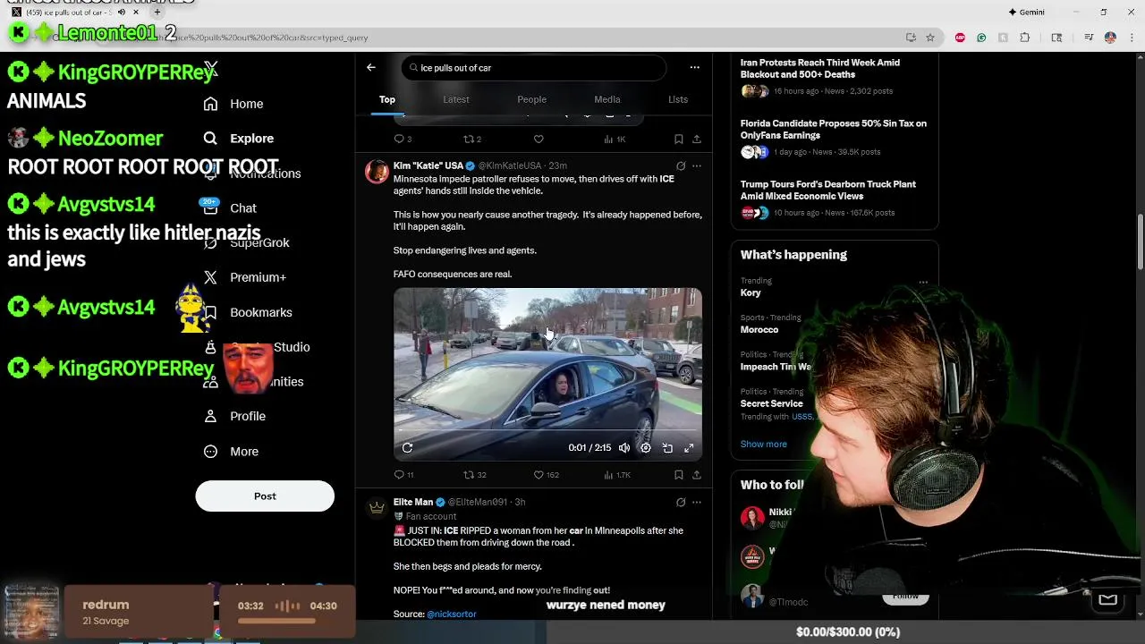View analytics for post with 1.7K views
This screenshot has height=644, width=1145.
(616, 475)
